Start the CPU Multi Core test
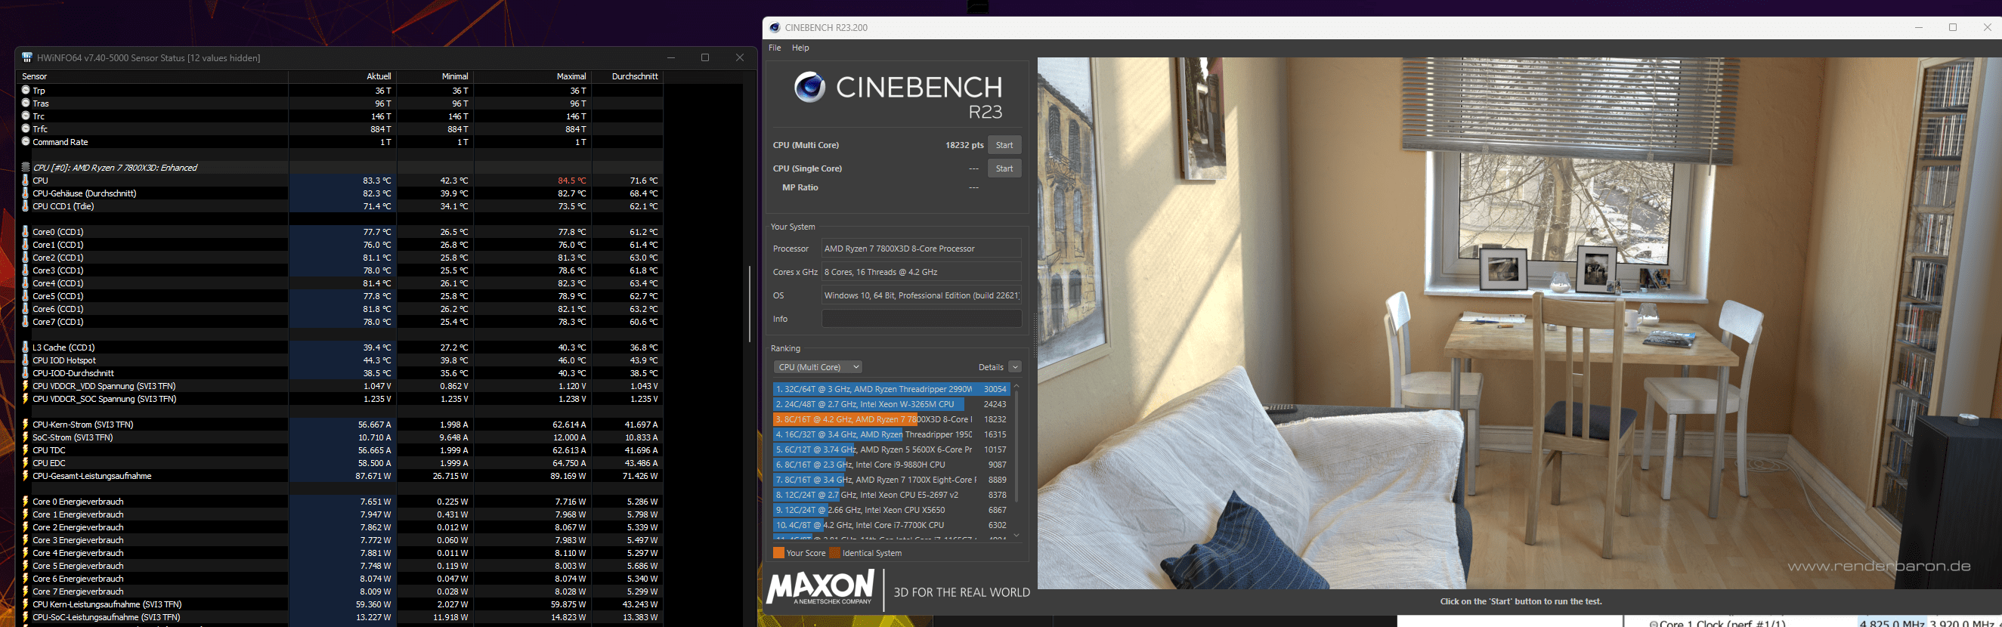2002x627 pixels. (x=1004, y=145)
